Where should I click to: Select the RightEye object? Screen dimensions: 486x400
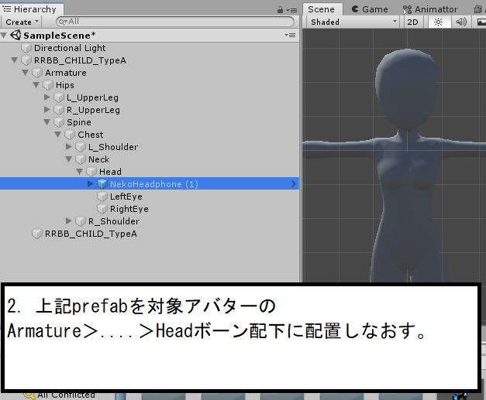pos(129,209)
